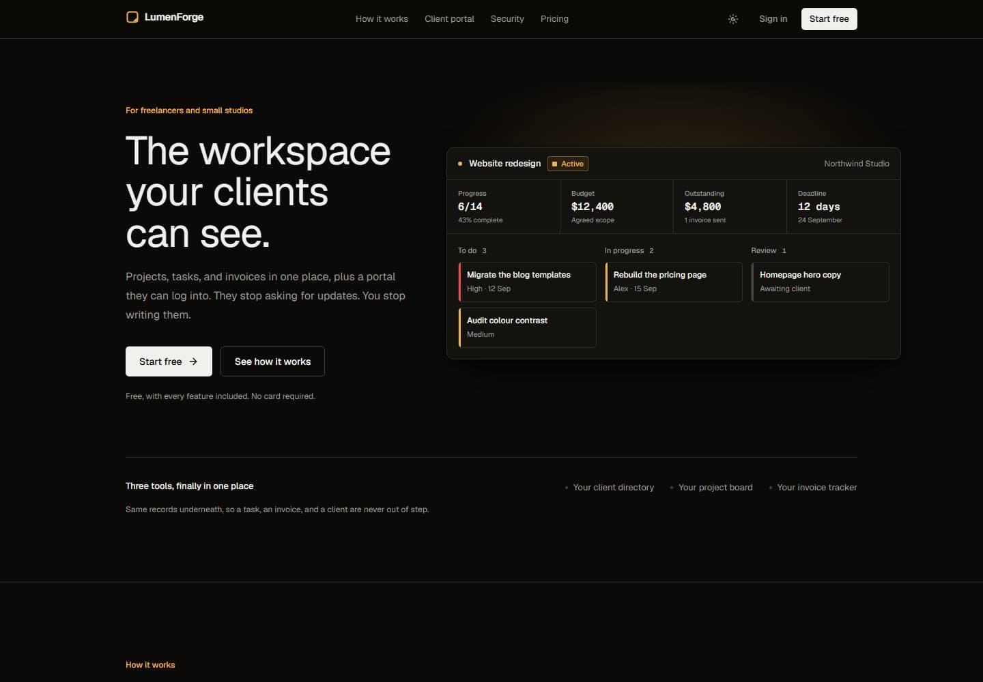Click the 24 September date label
Viewport: 983px width, 682px height.
(x=820, y=220)
